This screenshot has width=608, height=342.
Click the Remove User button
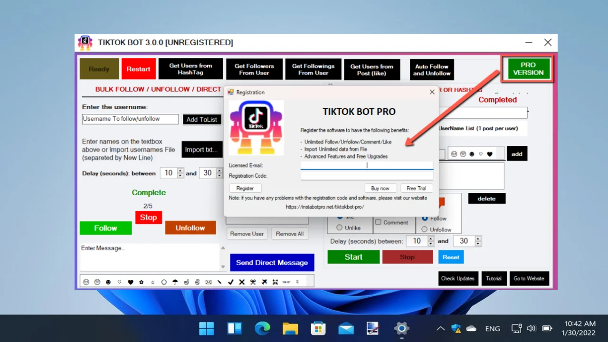[x=247, y=234]
